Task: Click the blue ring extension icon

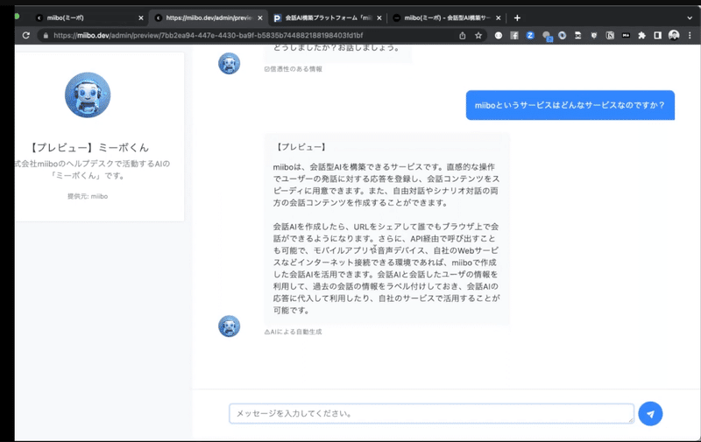Action: [562, 35]
